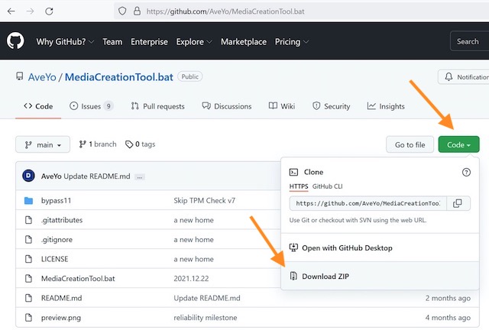Click the bypass11 folder icon

(28, 201)
